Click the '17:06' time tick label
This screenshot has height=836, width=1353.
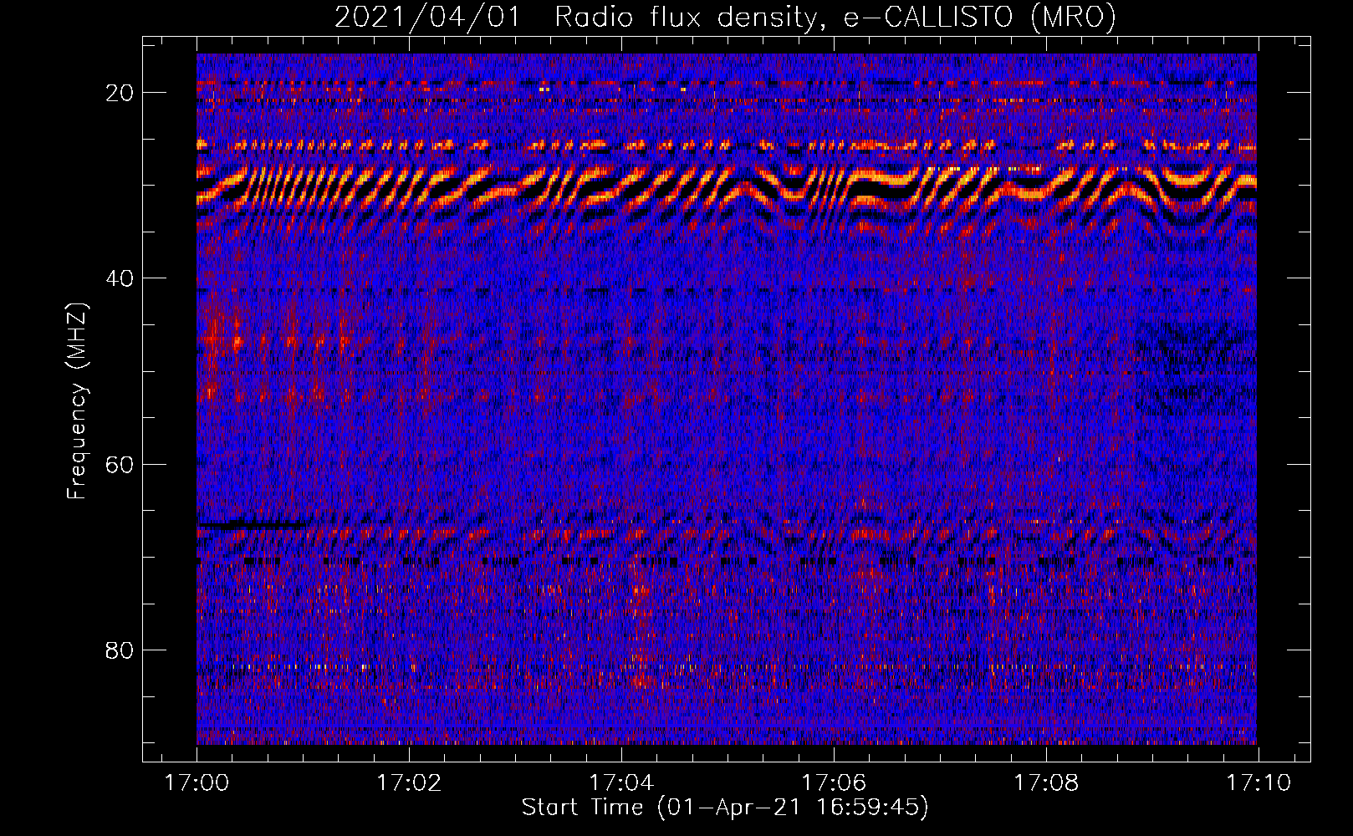pos(834,783)
